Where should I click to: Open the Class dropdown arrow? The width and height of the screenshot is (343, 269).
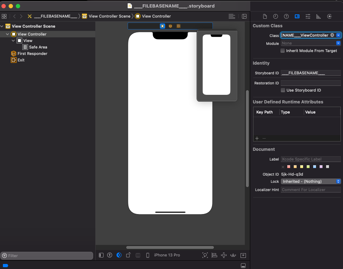(338, 35)
